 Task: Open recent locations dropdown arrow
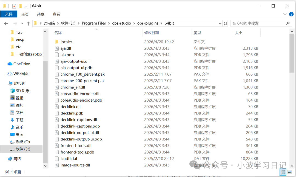coord(22,24)
